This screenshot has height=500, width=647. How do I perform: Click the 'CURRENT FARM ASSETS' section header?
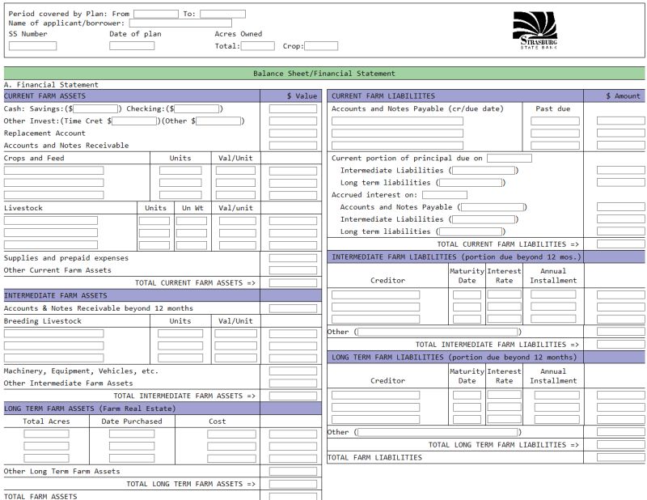pos(132,95)
